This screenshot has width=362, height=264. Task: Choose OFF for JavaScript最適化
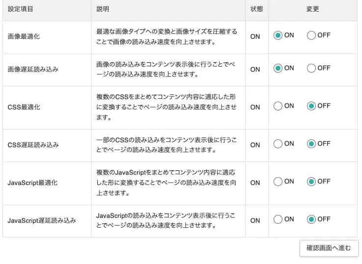coord(311,182)
